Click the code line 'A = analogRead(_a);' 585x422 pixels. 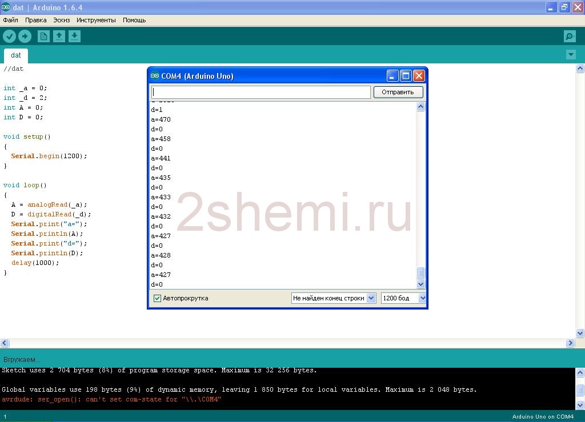49,204
